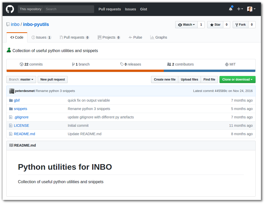View the 2 contributors link

pyautogui.click(x=180, y=64)
